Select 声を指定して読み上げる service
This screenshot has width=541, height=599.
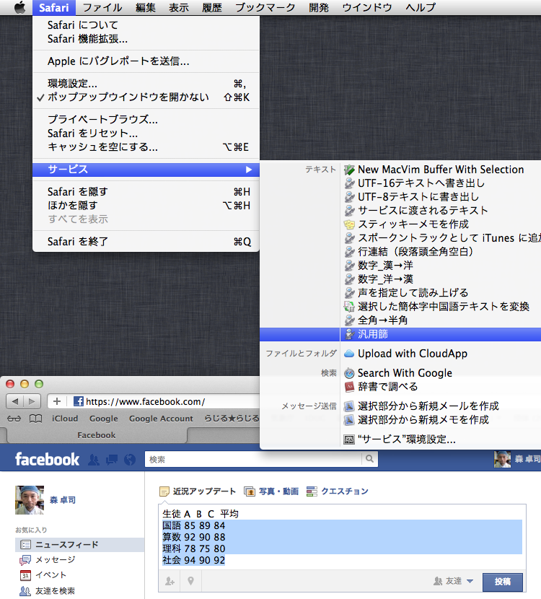440,293
